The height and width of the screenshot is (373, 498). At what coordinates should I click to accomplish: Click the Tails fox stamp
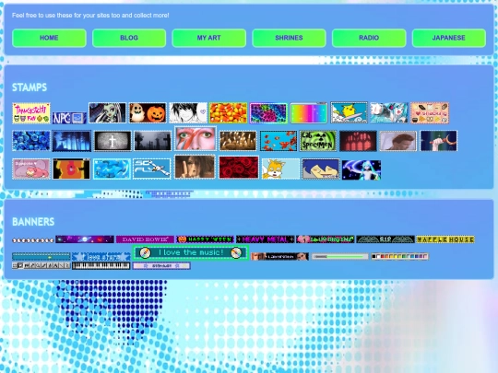(280, 169)
